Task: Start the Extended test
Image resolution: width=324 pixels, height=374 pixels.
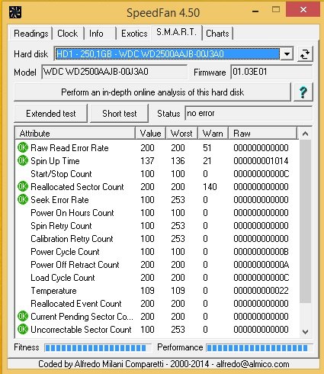Action: click(51, 114)
